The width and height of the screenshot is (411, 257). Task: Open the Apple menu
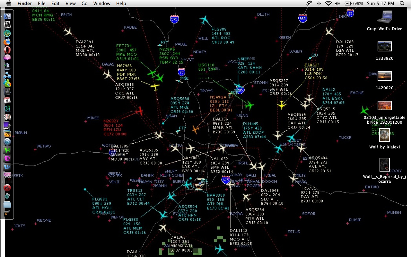tap(9, 4)
